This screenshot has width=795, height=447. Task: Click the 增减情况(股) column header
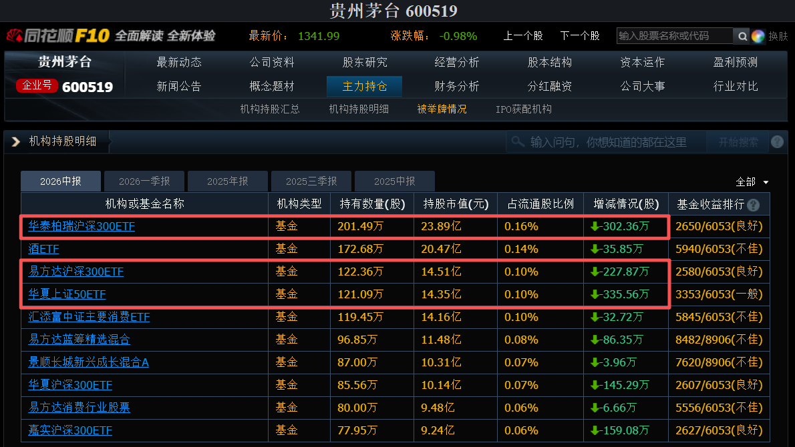626,204
